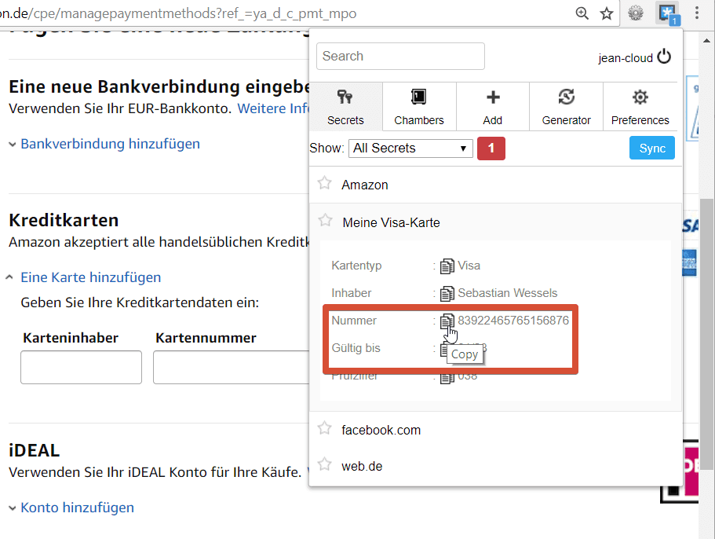Click the scrollbar up arrow
The image size is (715, 539).
[707, 41]
